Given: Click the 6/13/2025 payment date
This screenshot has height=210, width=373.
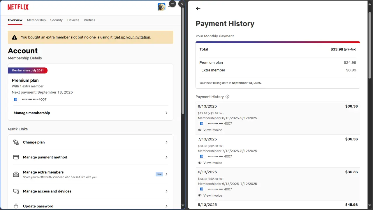Looking at the screenshot, I should [x=207, y=172].
